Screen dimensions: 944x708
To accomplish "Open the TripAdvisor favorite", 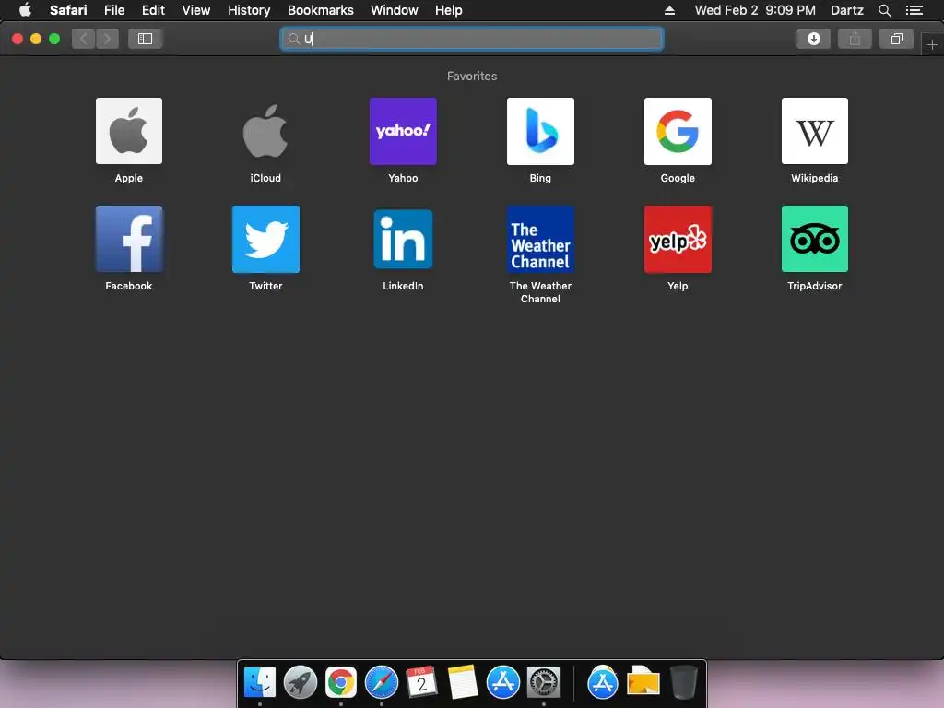I will [815, 239].
